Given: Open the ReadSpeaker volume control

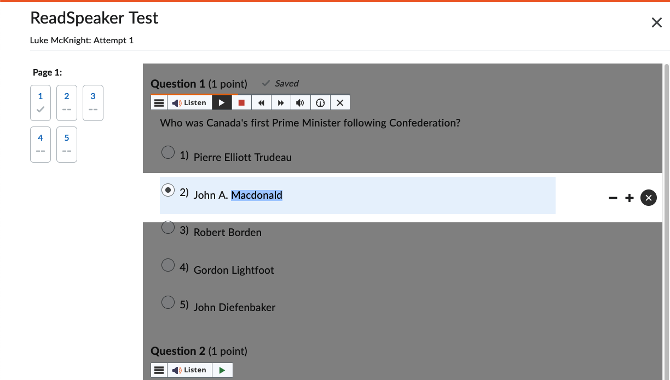Looking at the screenshot, I should pyautogui.click(x=301, y=102).
